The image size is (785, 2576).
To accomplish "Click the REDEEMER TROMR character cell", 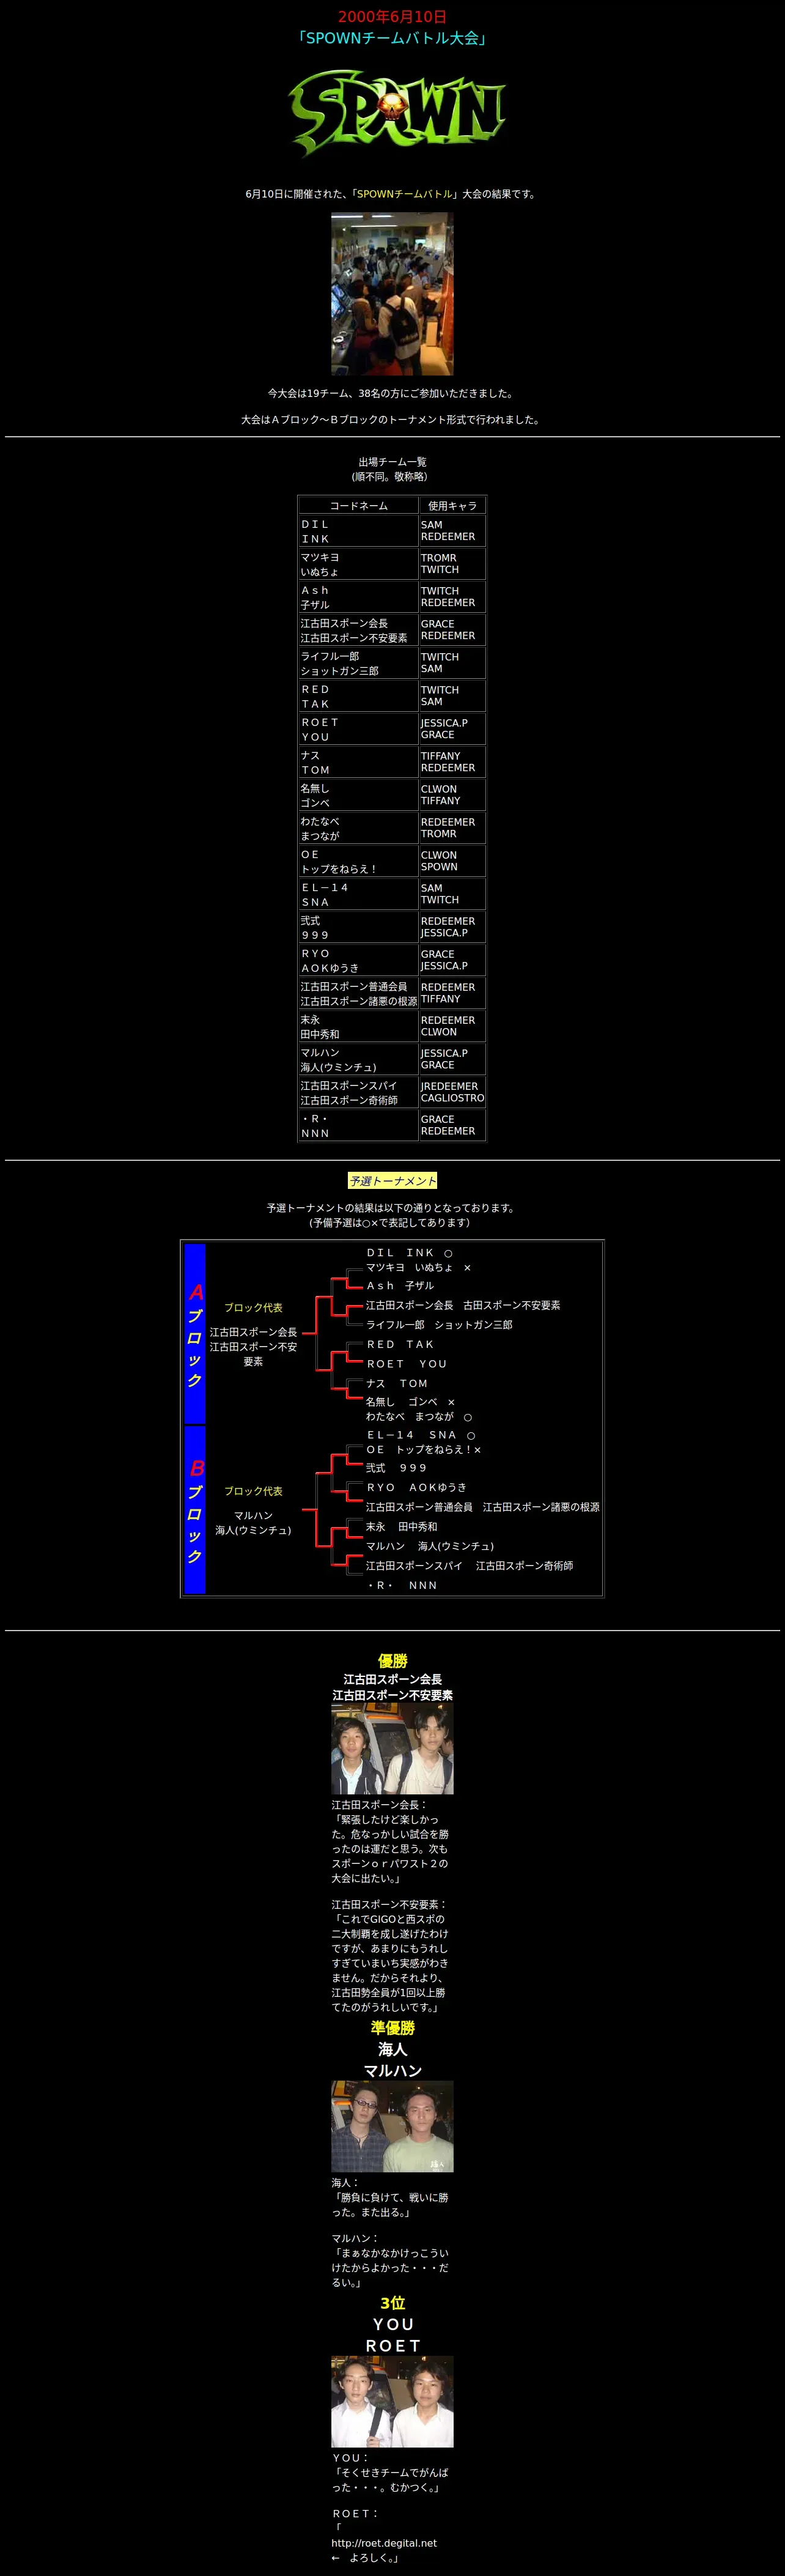I will 452,828.
